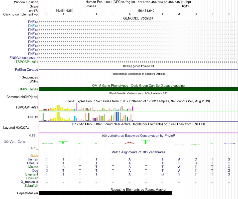The width and height of the screenshot is (238, 199).
Task: Click the hg19 label next to scale bar
Action: (186, 6)
